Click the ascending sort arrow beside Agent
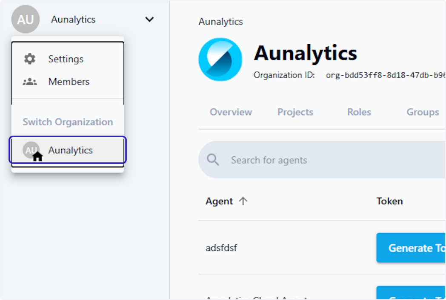The width and height of the screenshot is (446, 300). [243, 201]
